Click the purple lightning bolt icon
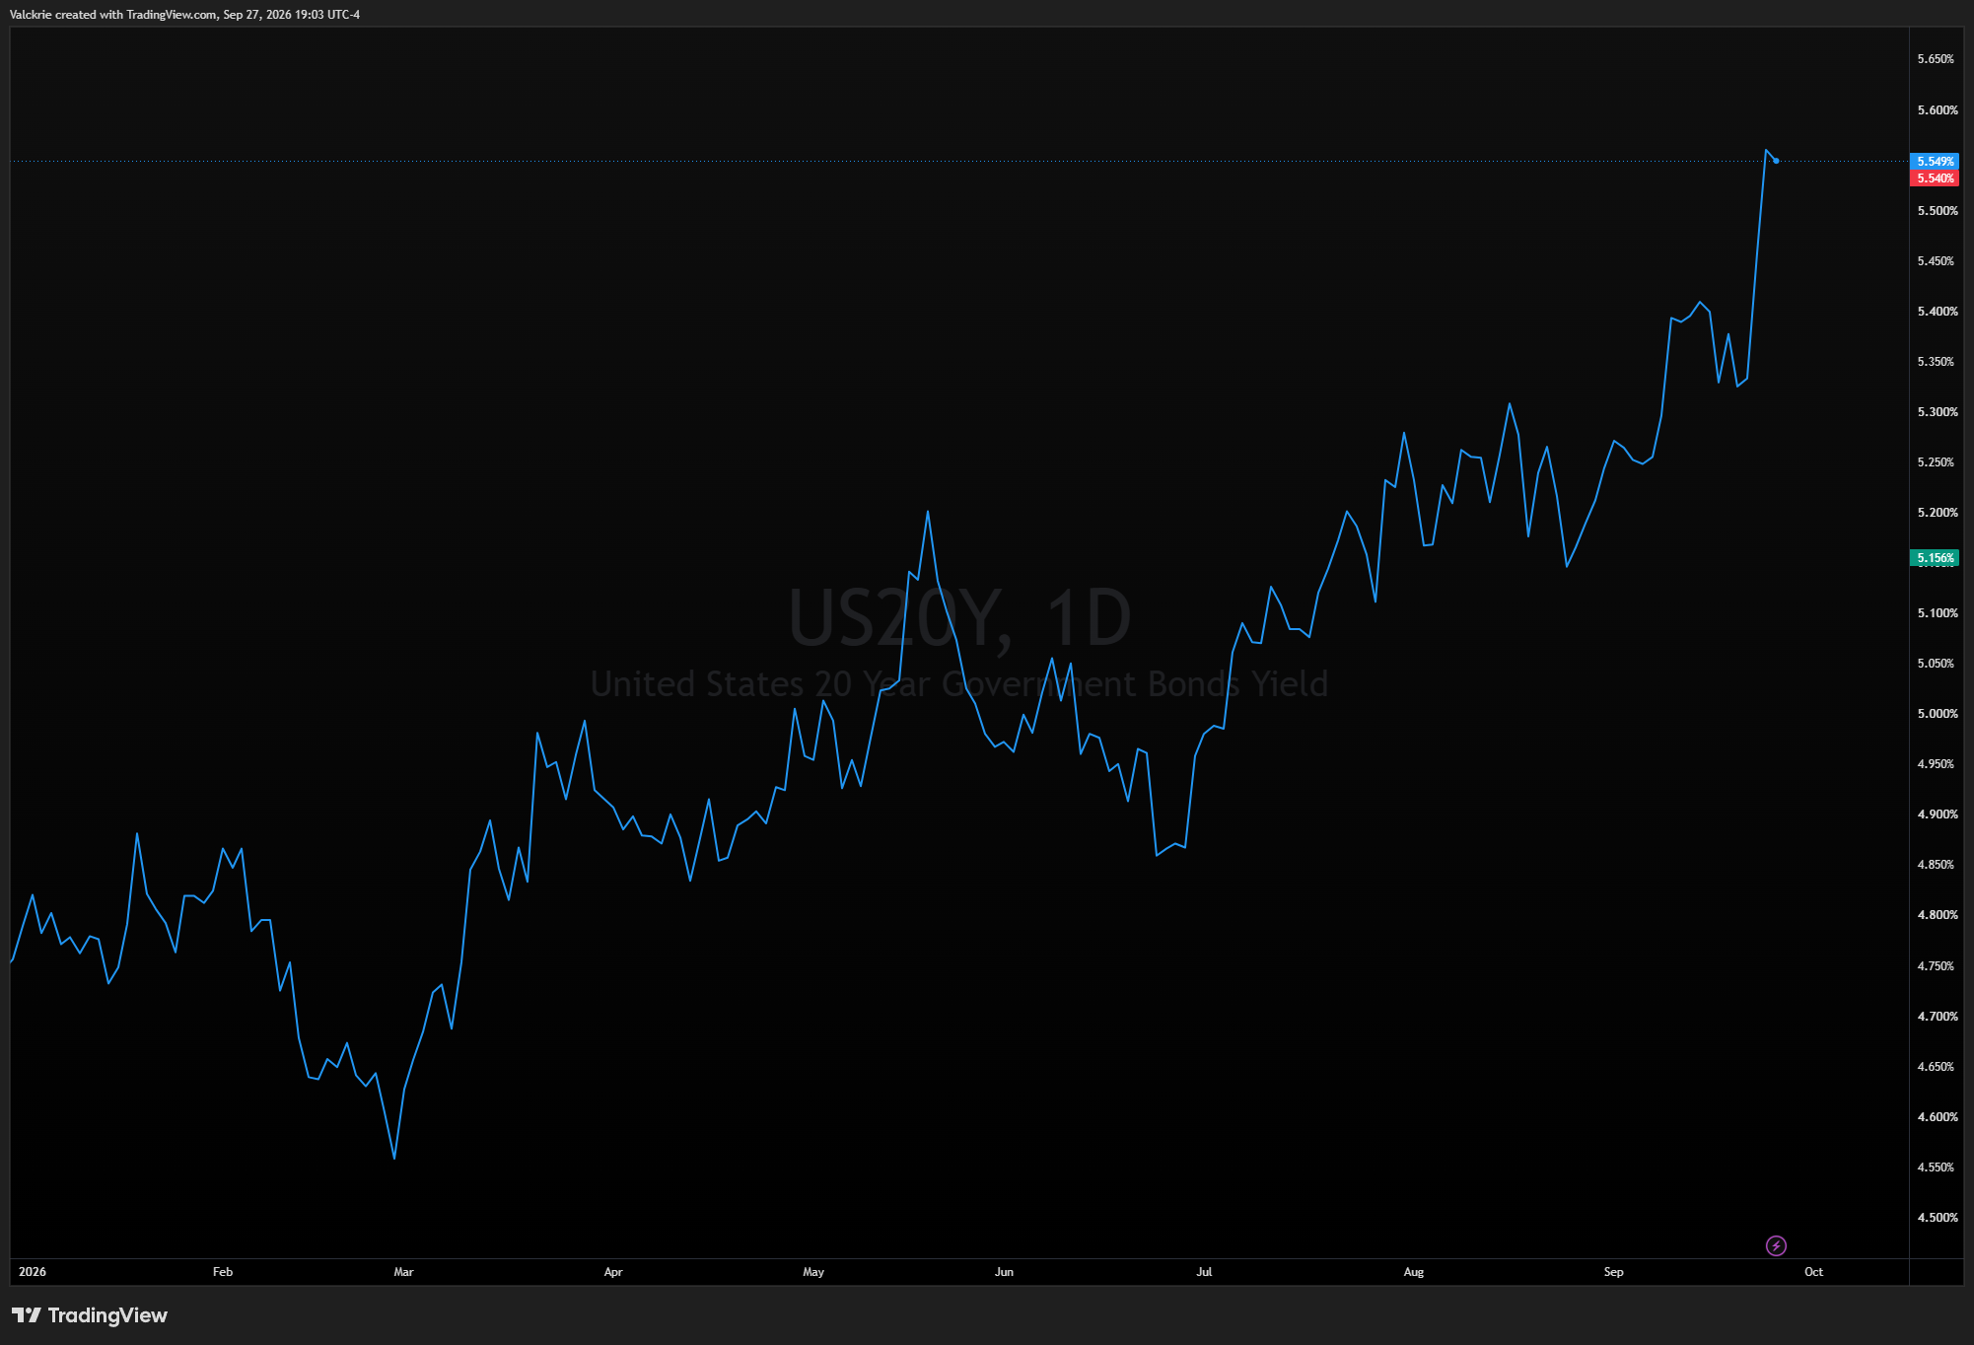Screen dimensions: 1974x1345 1776,1245
